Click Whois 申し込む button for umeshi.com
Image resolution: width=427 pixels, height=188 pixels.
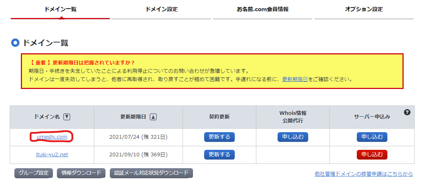pos(293,137)
